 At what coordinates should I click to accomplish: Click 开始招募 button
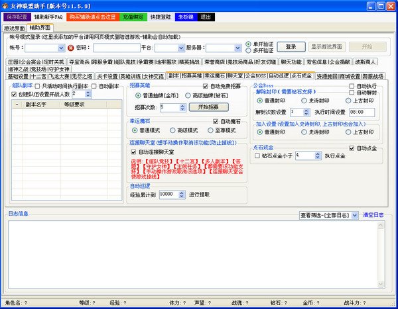tap(209, 107)
